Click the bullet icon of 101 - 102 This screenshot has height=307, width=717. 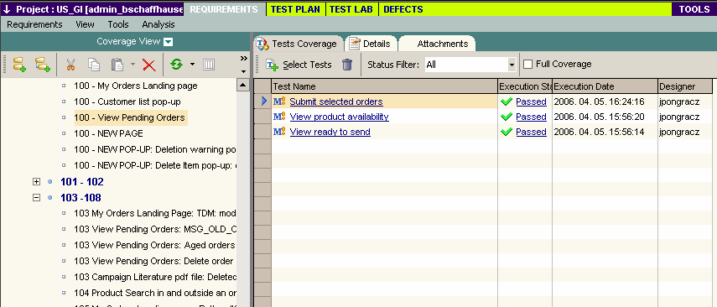point(50,182)
